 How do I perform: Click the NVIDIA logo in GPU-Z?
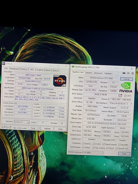click(x=126, y=87)
